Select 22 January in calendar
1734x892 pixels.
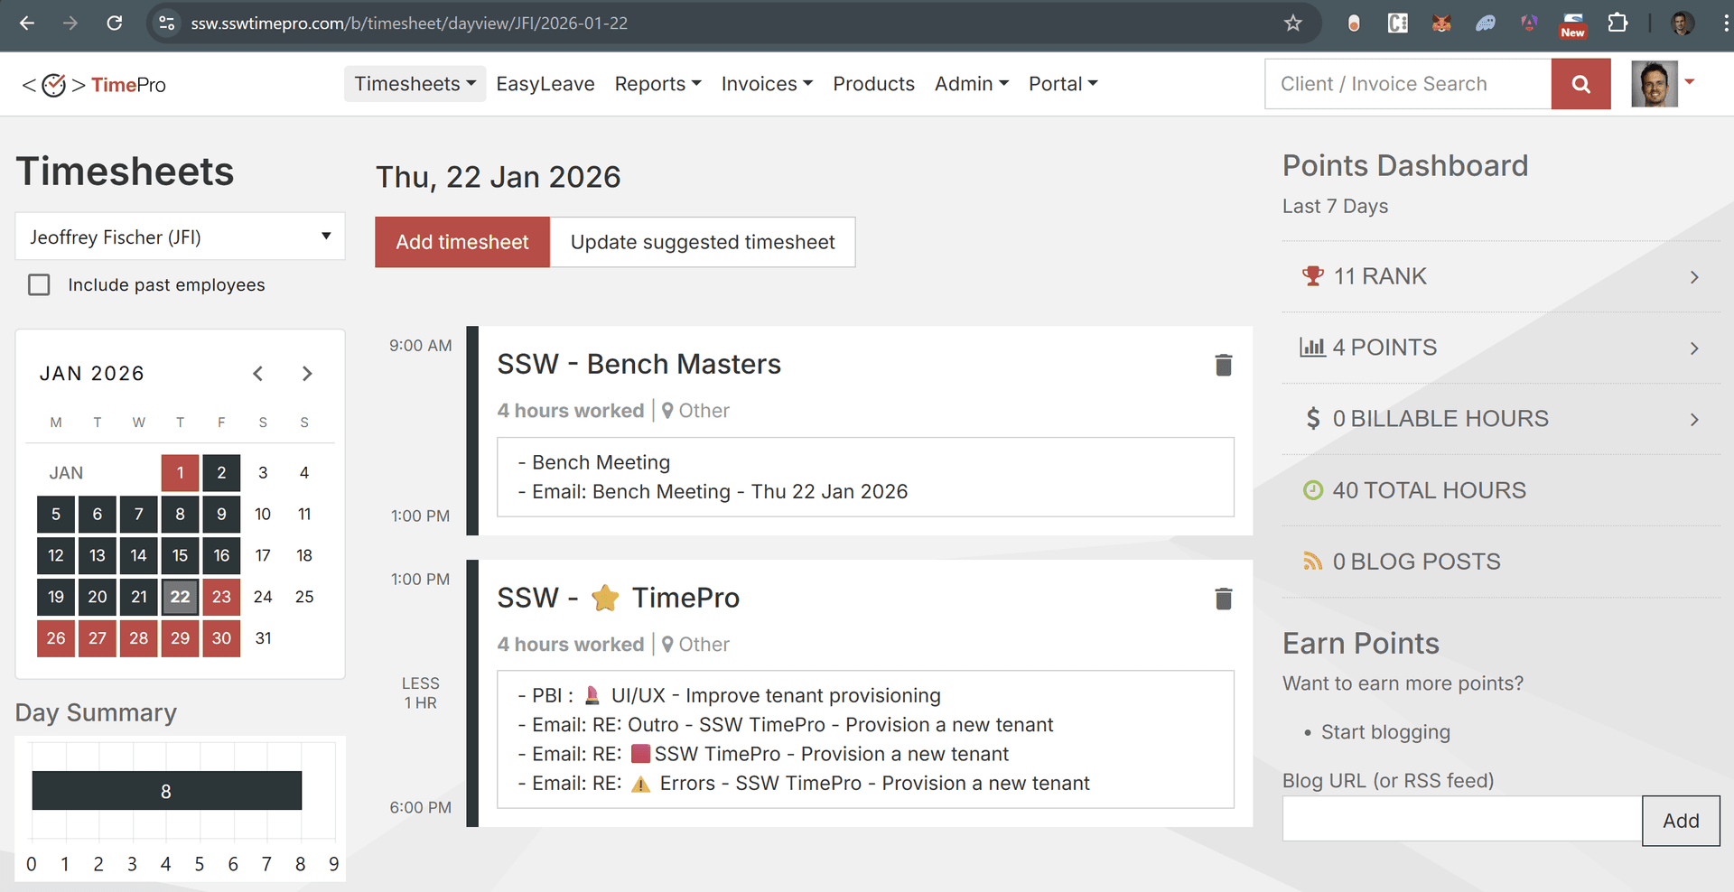point(181,597)
